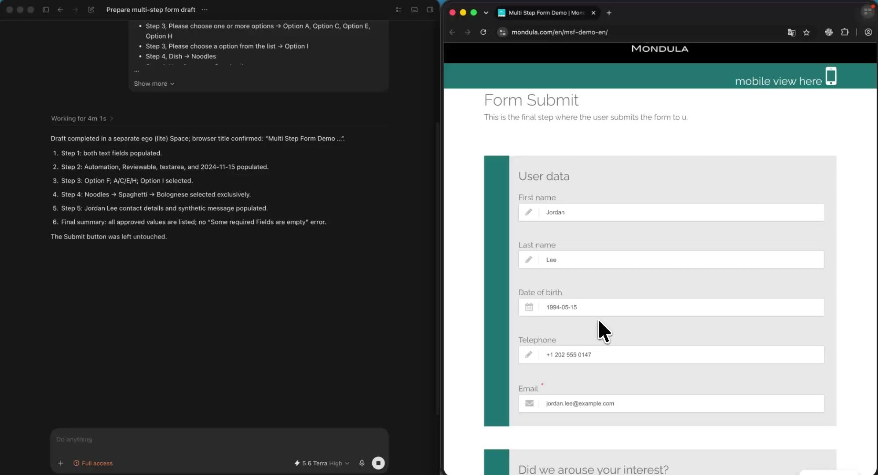Open a new browser tab

[x=609, y=13]
